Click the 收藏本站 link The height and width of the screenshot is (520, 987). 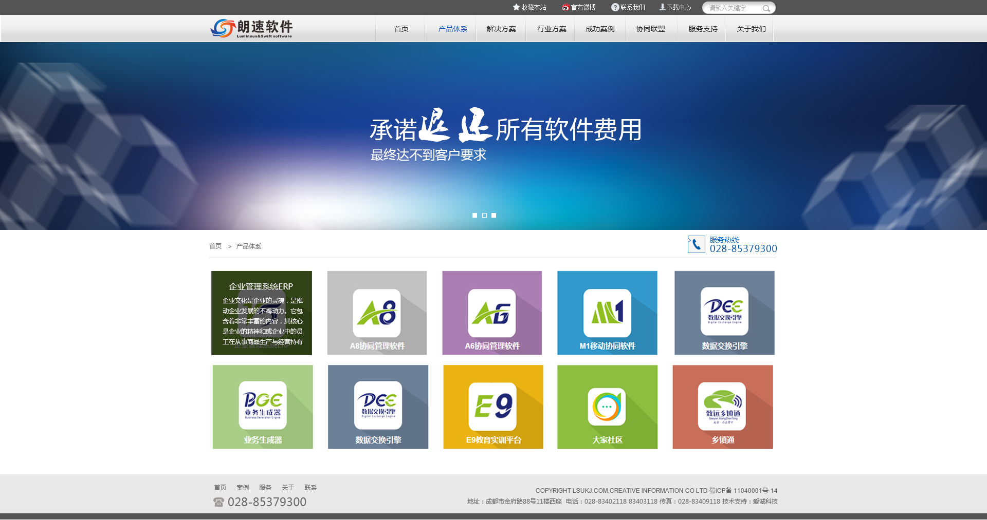(534, 7)
